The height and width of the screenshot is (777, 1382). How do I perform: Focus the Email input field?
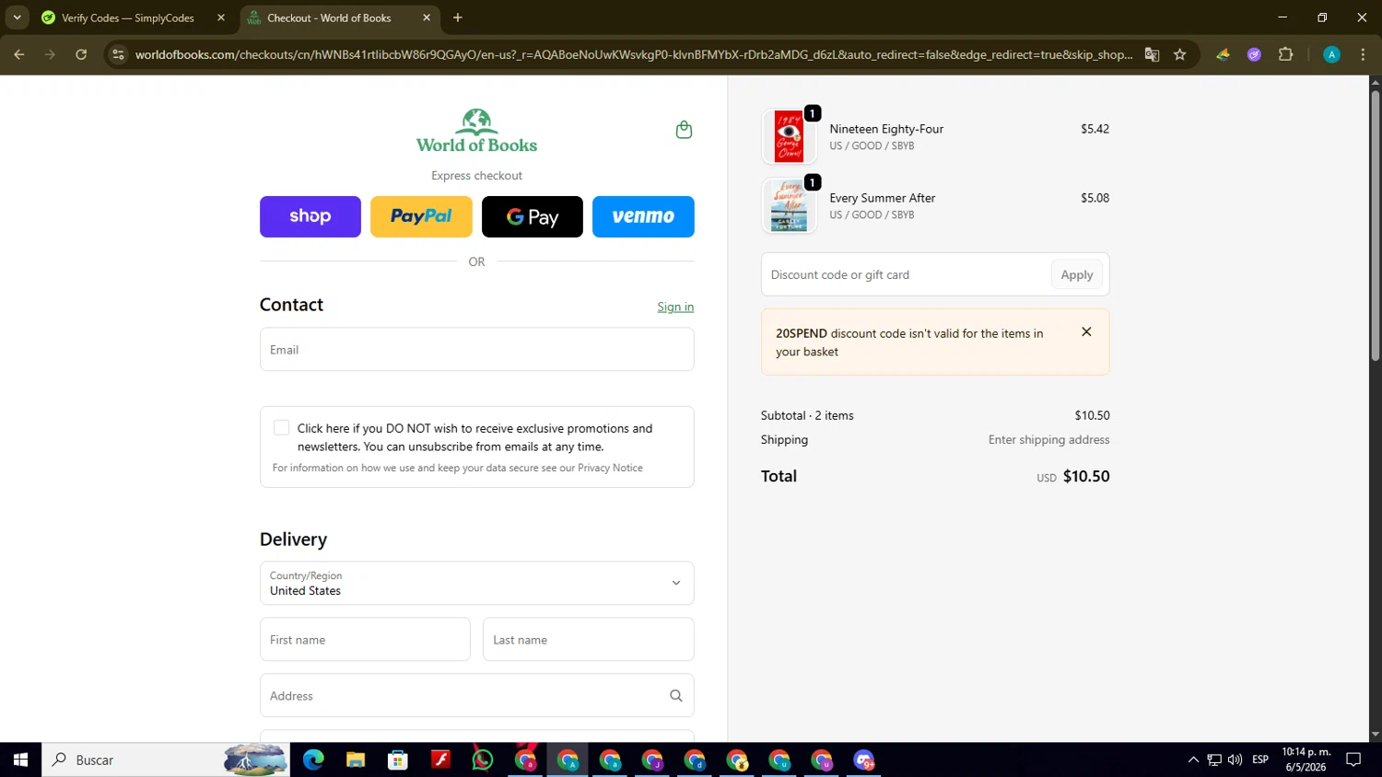(x=476, y=350)
